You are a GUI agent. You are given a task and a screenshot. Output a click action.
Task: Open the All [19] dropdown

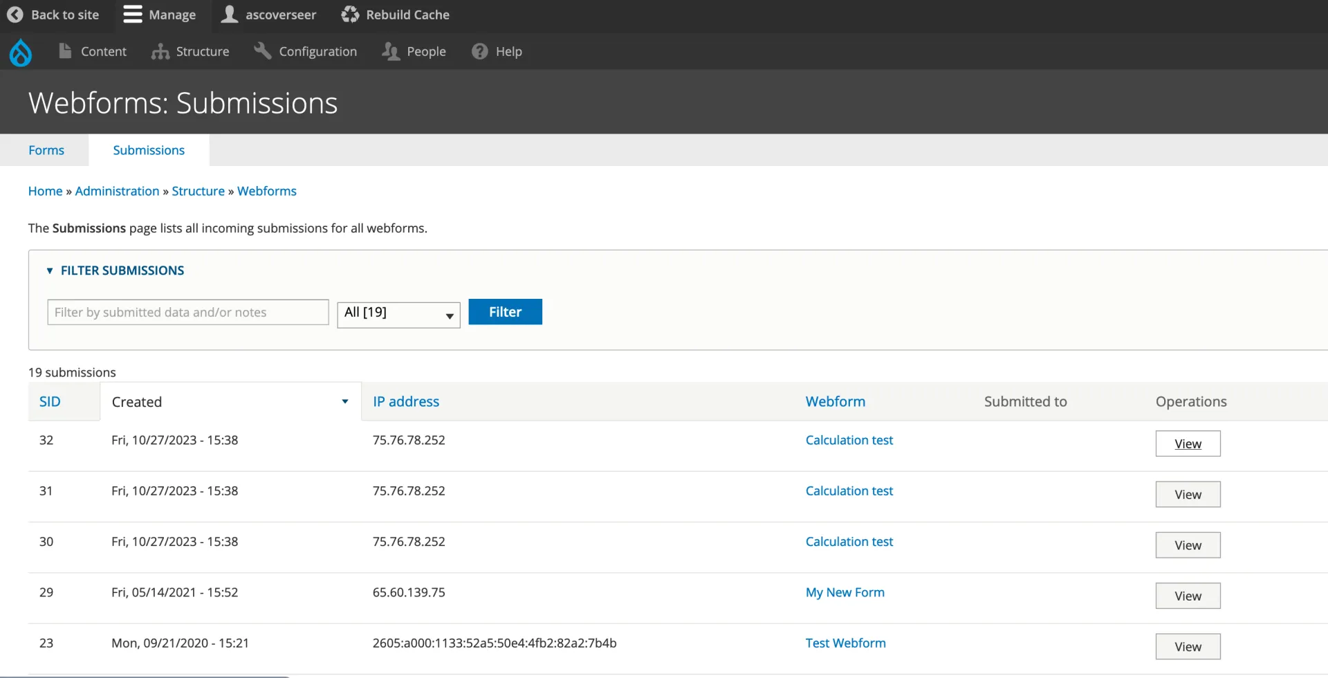point(398,315)
